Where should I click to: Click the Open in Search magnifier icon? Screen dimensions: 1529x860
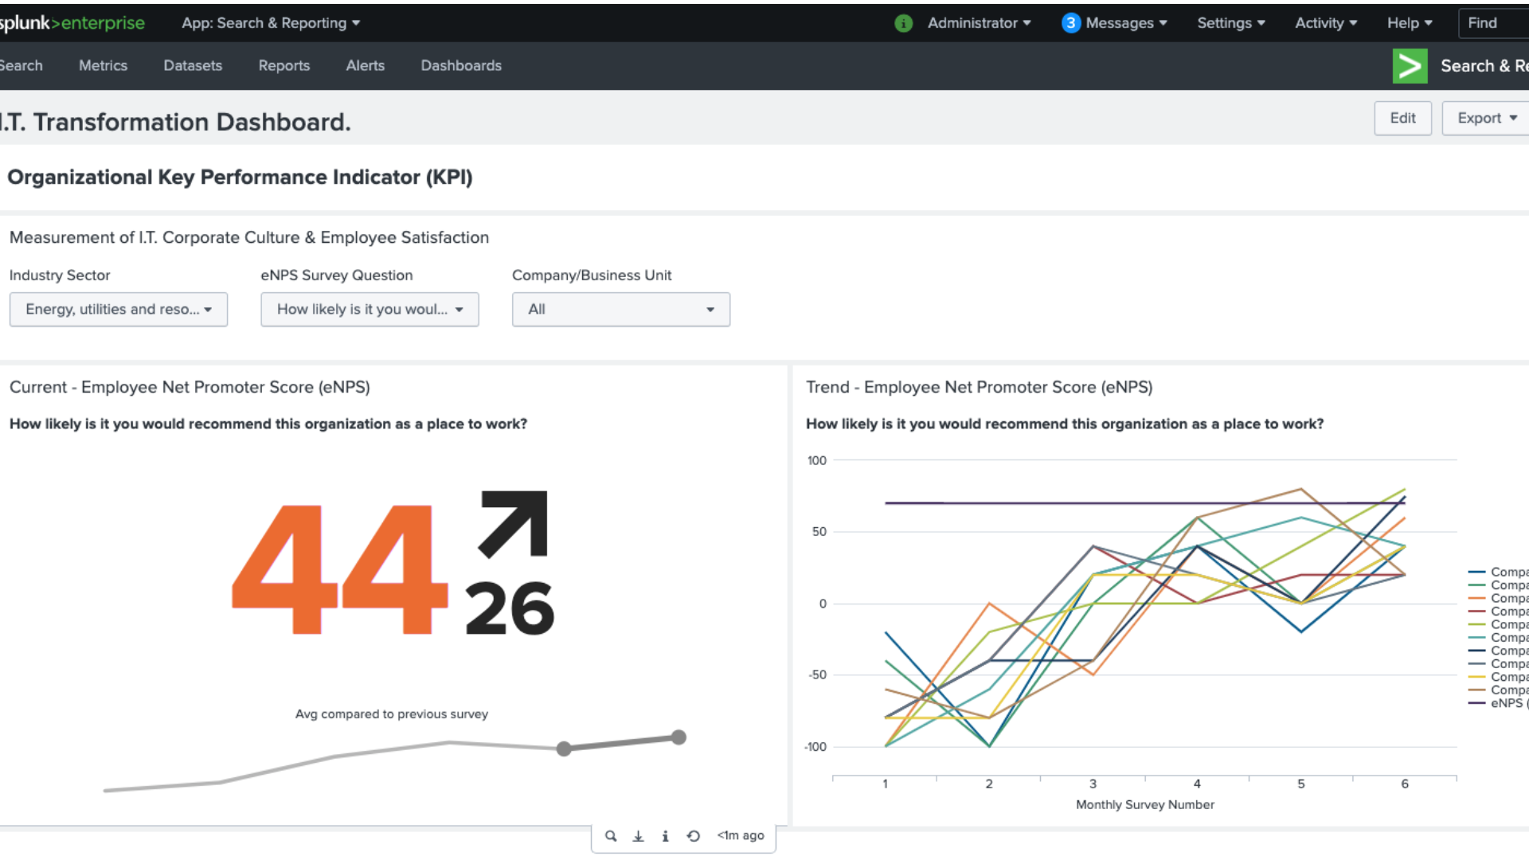click(x=611, y=836)
